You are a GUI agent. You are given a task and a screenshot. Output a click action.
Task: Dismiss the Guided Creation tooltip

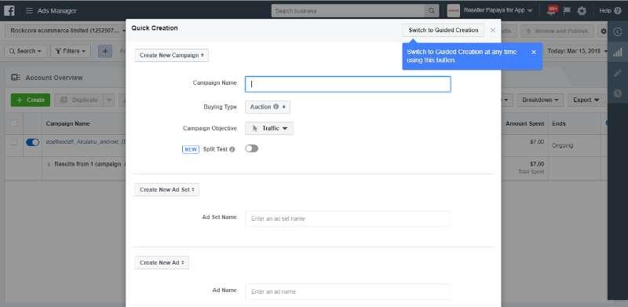534,52
